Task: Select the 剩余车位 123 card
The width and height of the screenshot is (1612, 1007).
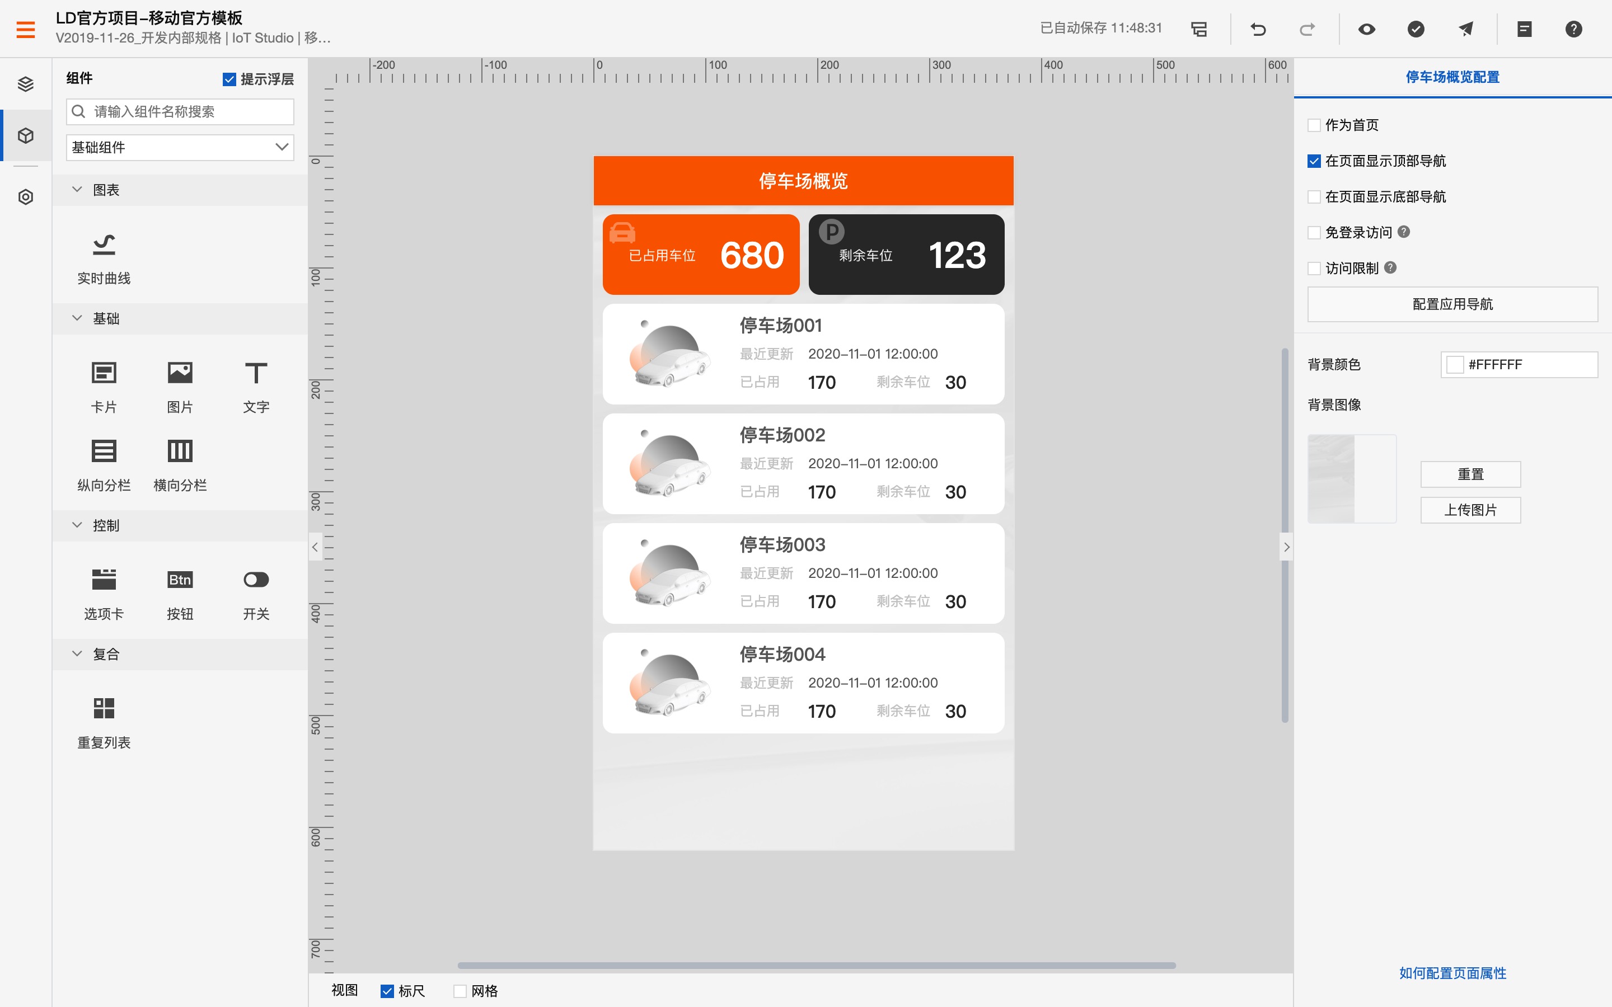Action: [906, 255]
